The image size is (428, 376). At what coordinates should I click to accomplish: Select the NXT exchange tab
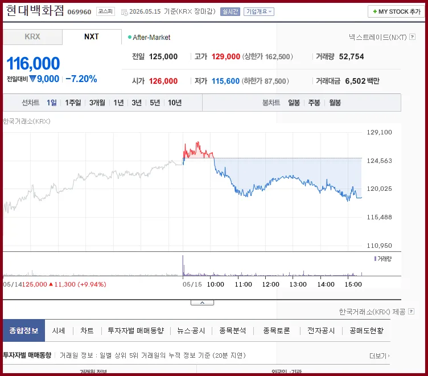pyautogui.click(x=92, y=36)
